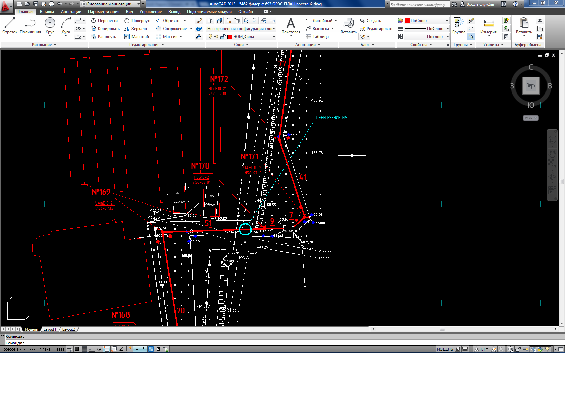
Task: Click the Создать block button
Action: (x=370, y=21)
